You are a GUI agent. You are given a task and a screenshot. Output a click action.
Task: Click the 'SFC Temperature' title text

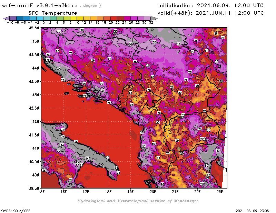tap(53, 13)
